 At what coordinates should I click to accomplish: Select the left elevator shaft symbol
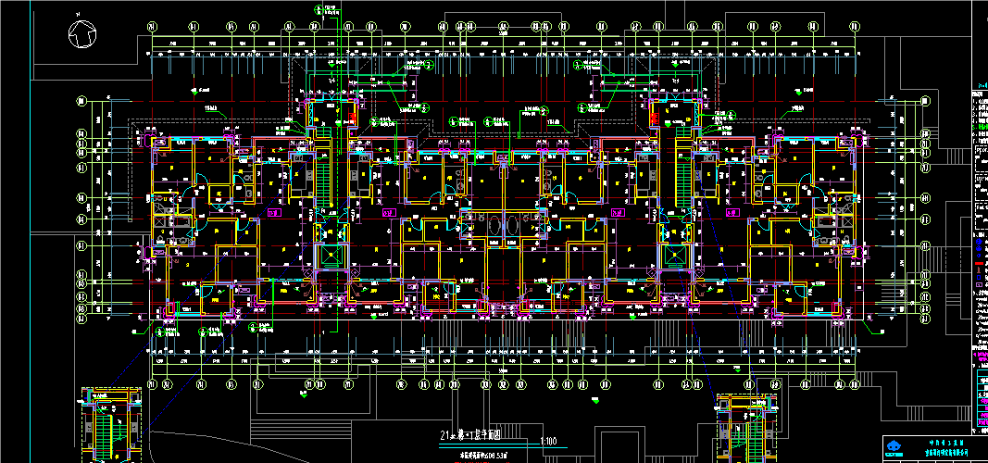330,255
